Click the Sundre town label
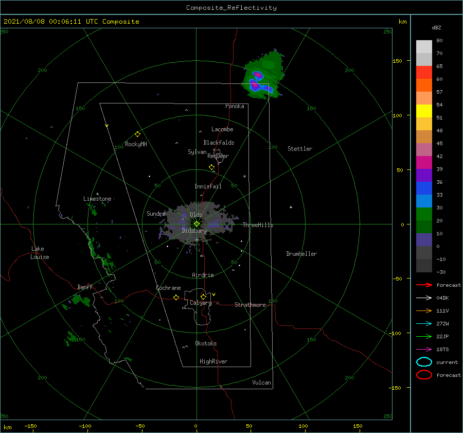Image resolution: width=463 pixels, height=433 pixels. pyautogui.click(x=156, y=213)
